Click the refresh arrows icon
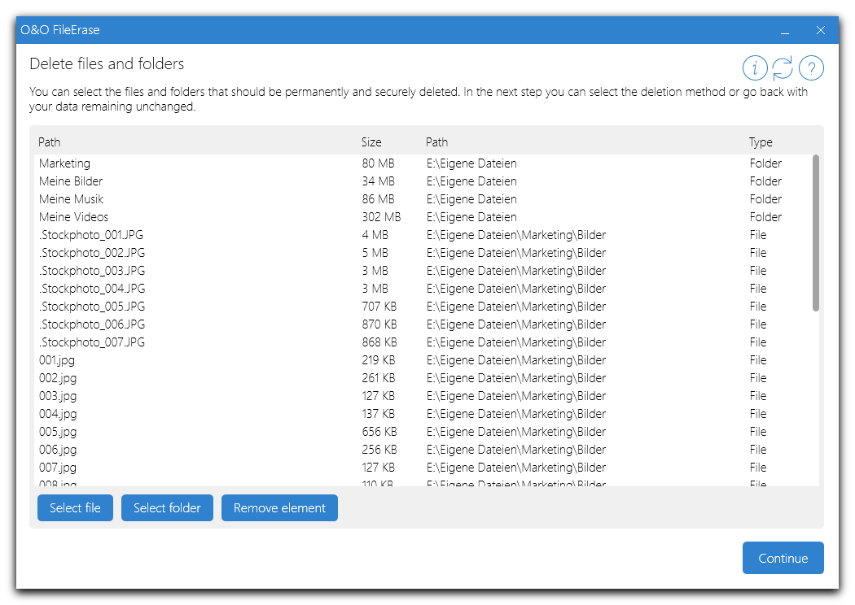The image size is (855, 605). [x=783, y=68]
